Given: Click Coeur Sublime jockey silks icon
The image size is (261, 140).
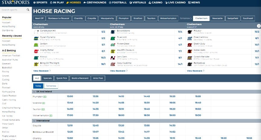Looking at the screenshot, I should [113, 64].
